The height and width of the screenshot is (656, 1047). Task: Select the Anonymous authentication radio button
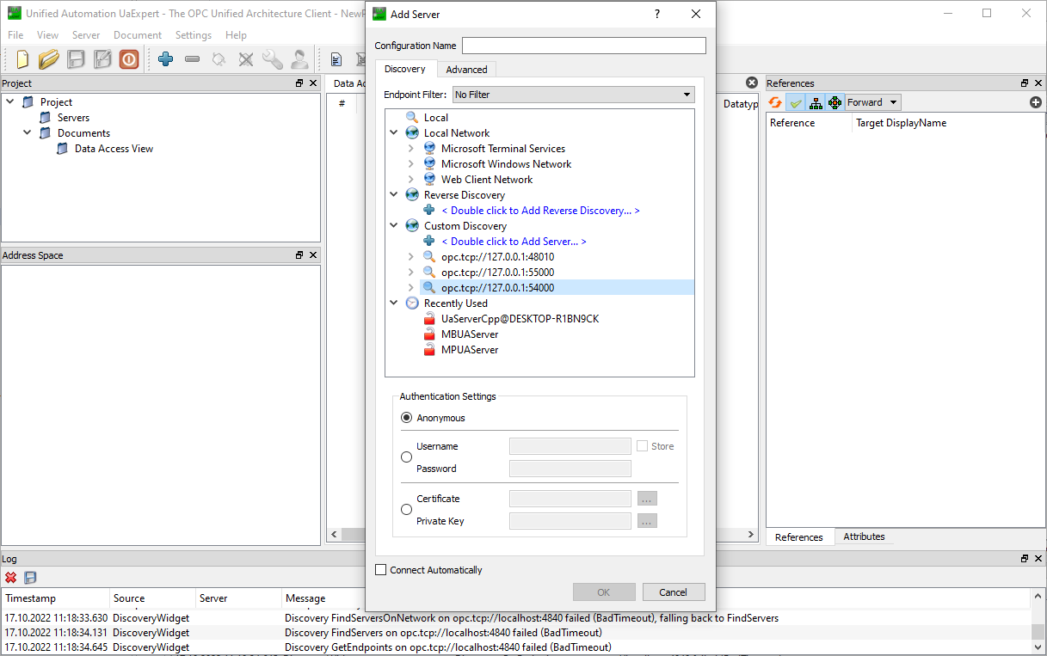point(407,418)
